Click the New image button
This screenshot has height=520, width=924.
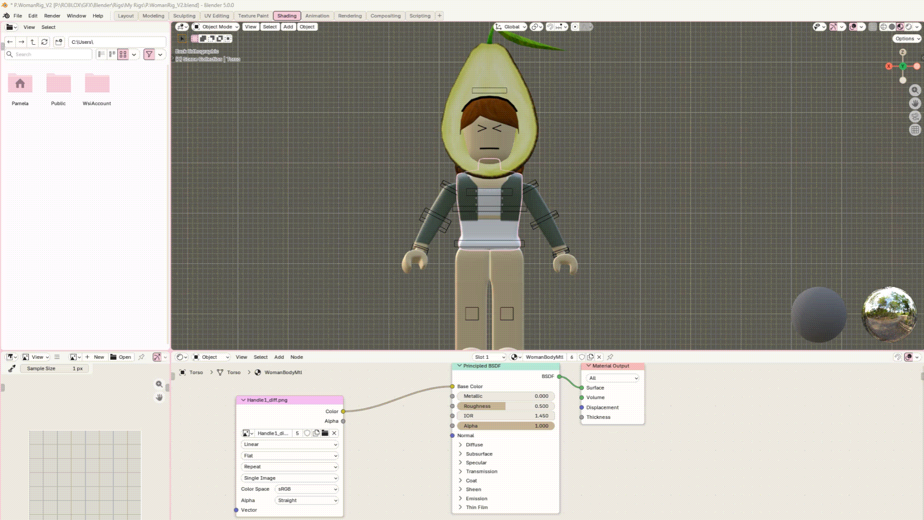pos(95,357)
